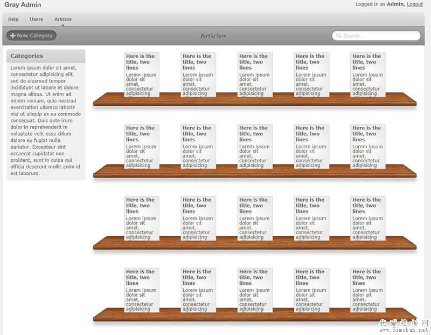This screenshot has height=335, width=431.
Task: Open the first article on the top shelf
Action: pos(142,74)
